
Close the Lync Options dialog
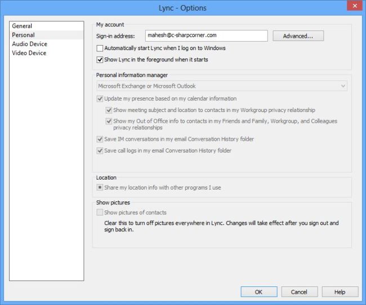click(355, 6)
